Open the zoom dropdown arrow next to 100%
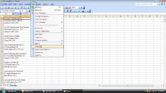 click(79, 7)
